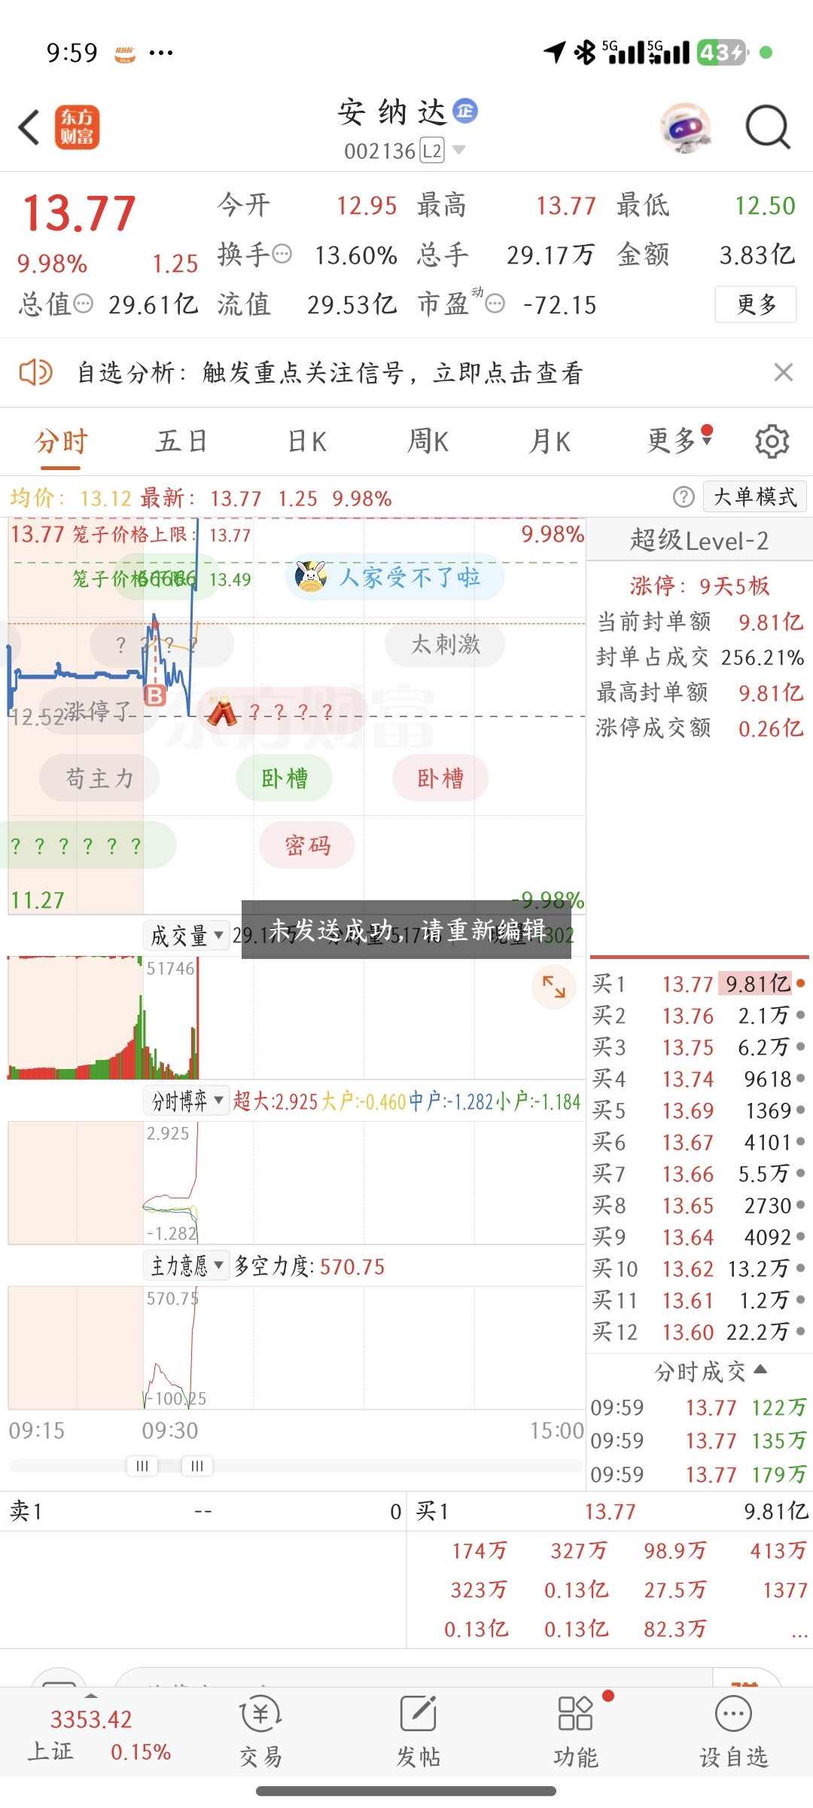The height and width of the screenshot is (1808, 813).
Task: Tap the status bar Bluetooth icon
Action: pyautogui.click(x=585, y=53)
